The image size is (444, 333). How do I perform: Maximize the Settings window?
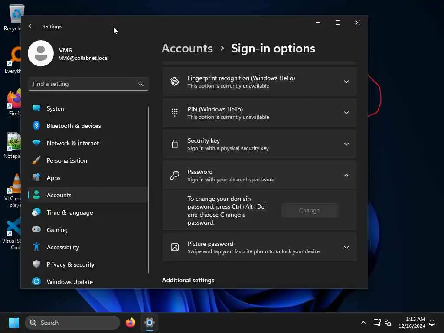(337, 23)
